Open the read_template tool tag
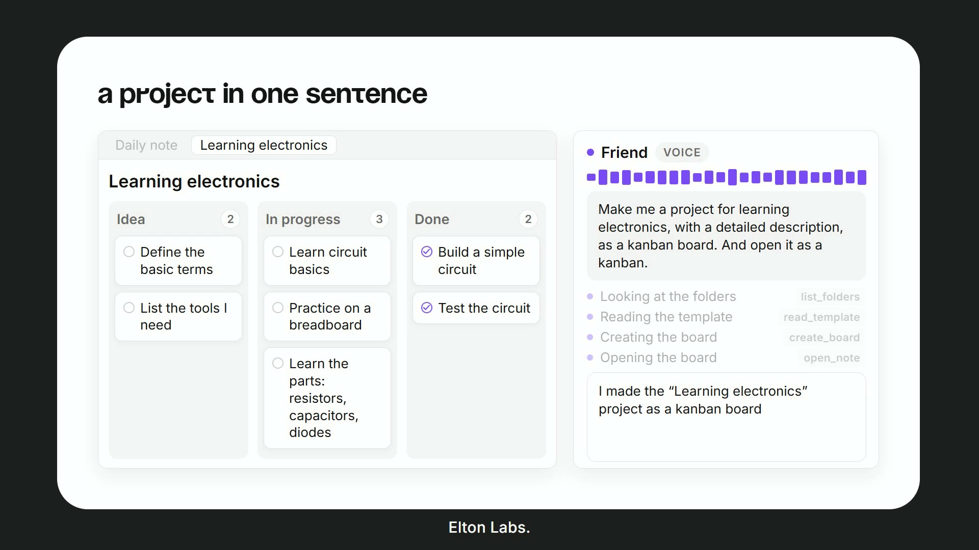 pyautogui.click(x=821, y=317)
